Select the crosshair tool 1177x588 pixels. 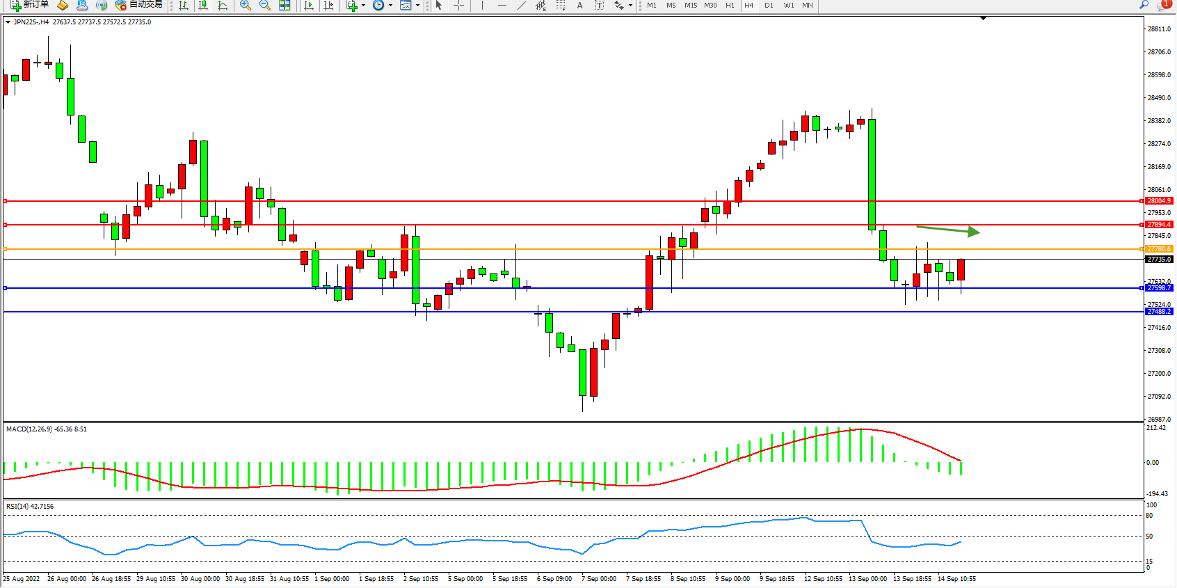pos(458,6)
